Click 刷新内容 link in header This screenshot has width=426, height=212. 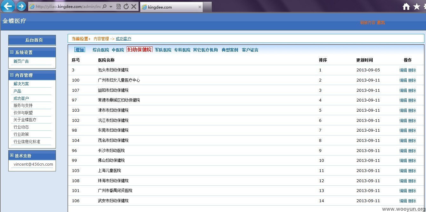click(x=368, y=23)
